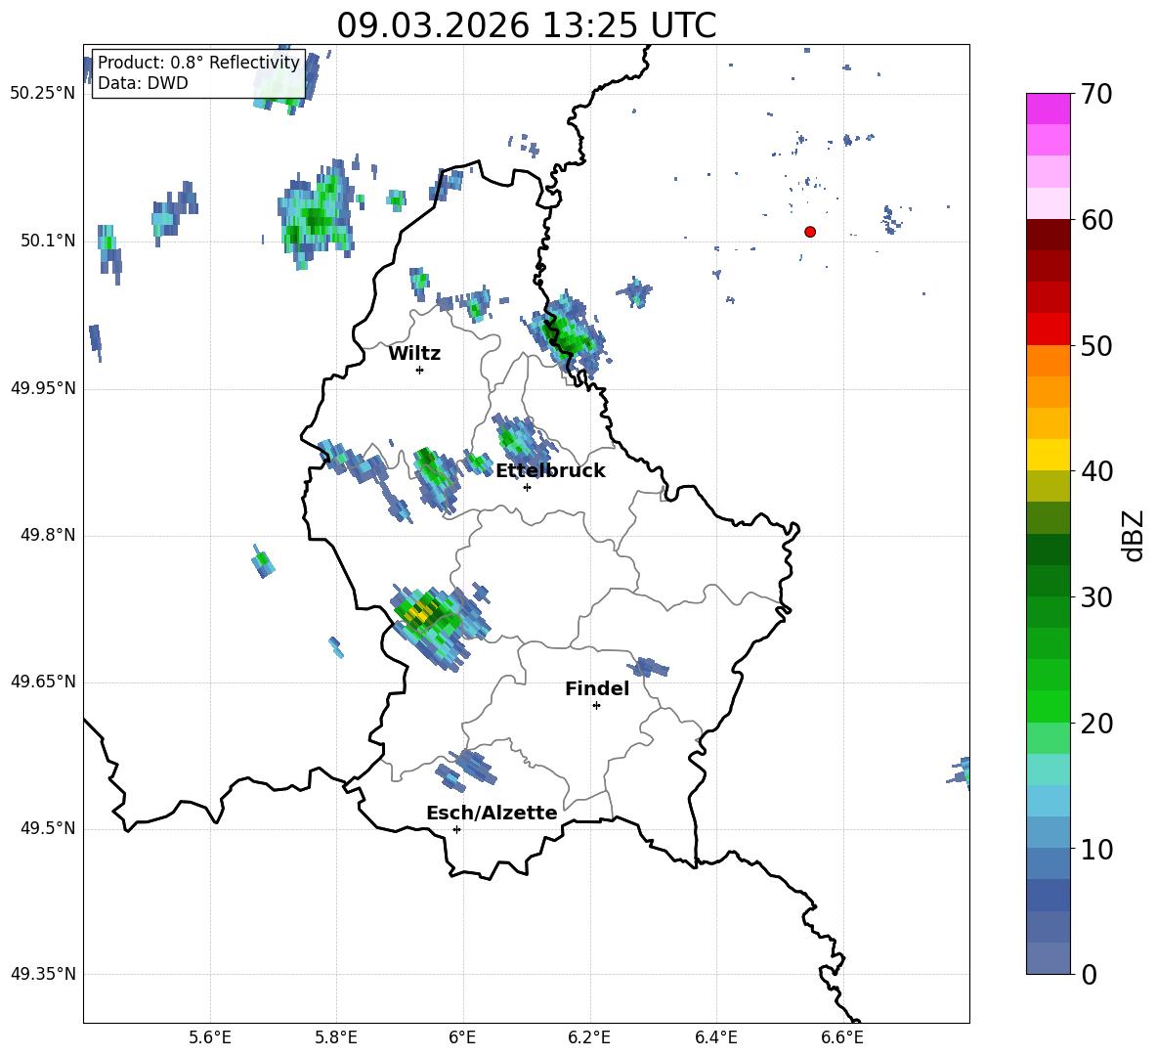Click the radar echo just north of Esch/Alzette

pos(465,770)
